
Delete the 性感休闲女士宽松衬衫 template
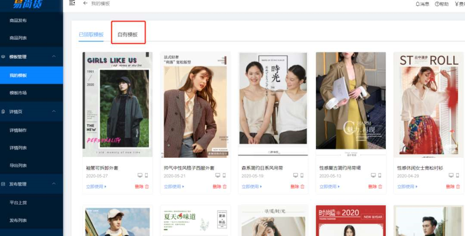[x=453, y=187]
